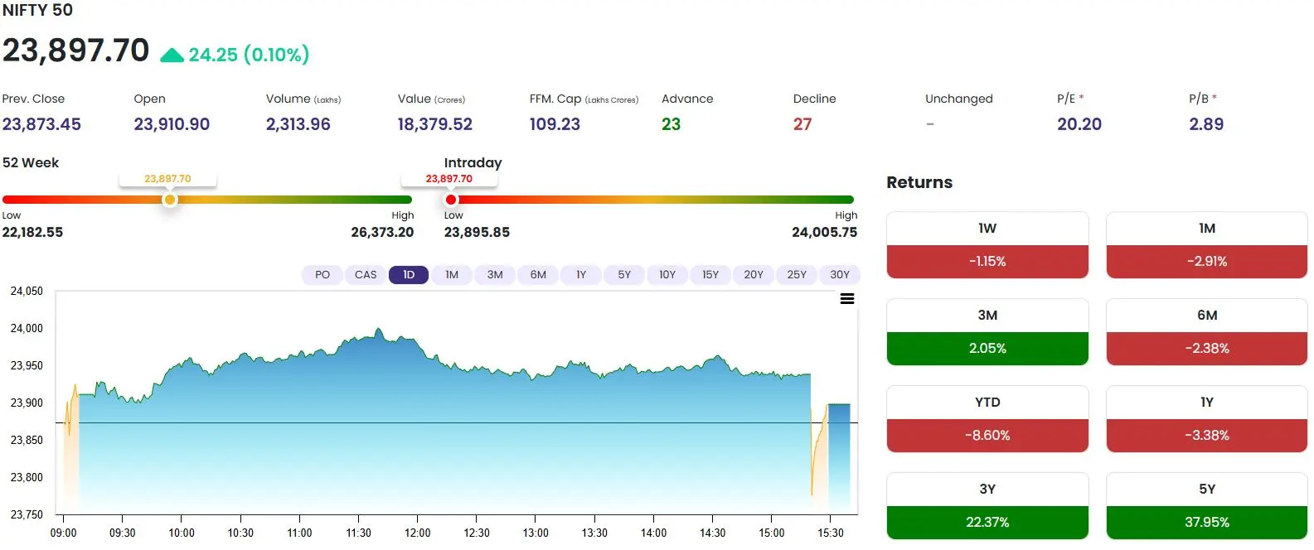Switch chart to 15Y range
Screen dimensions: 1314x550
[710, 275]
